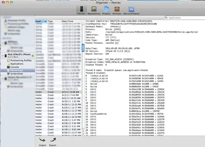205x147 pixels.
Task: Open the Archives toolbar icon
Action: (x=117, y=9)
